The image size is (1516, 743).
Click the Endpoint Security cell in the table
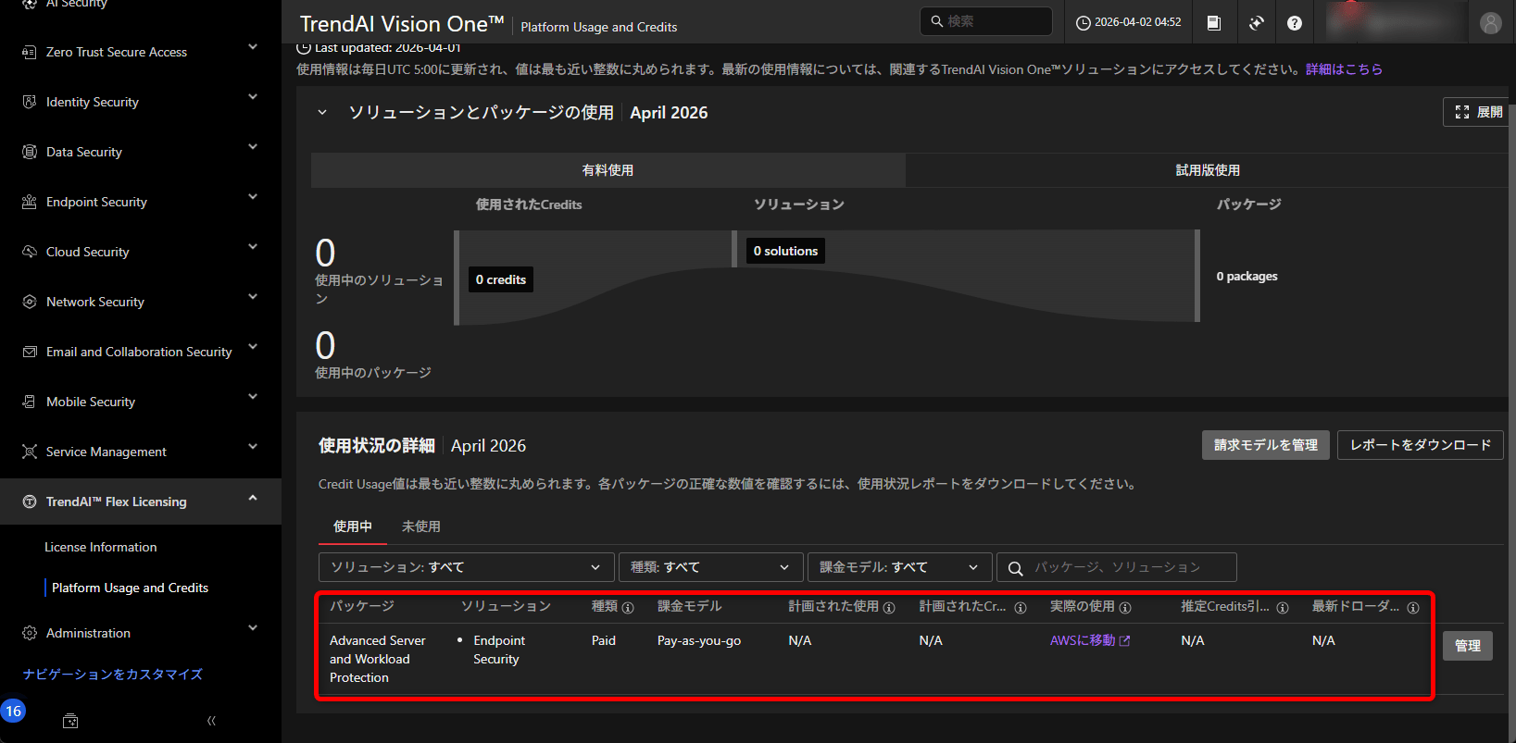499,650
